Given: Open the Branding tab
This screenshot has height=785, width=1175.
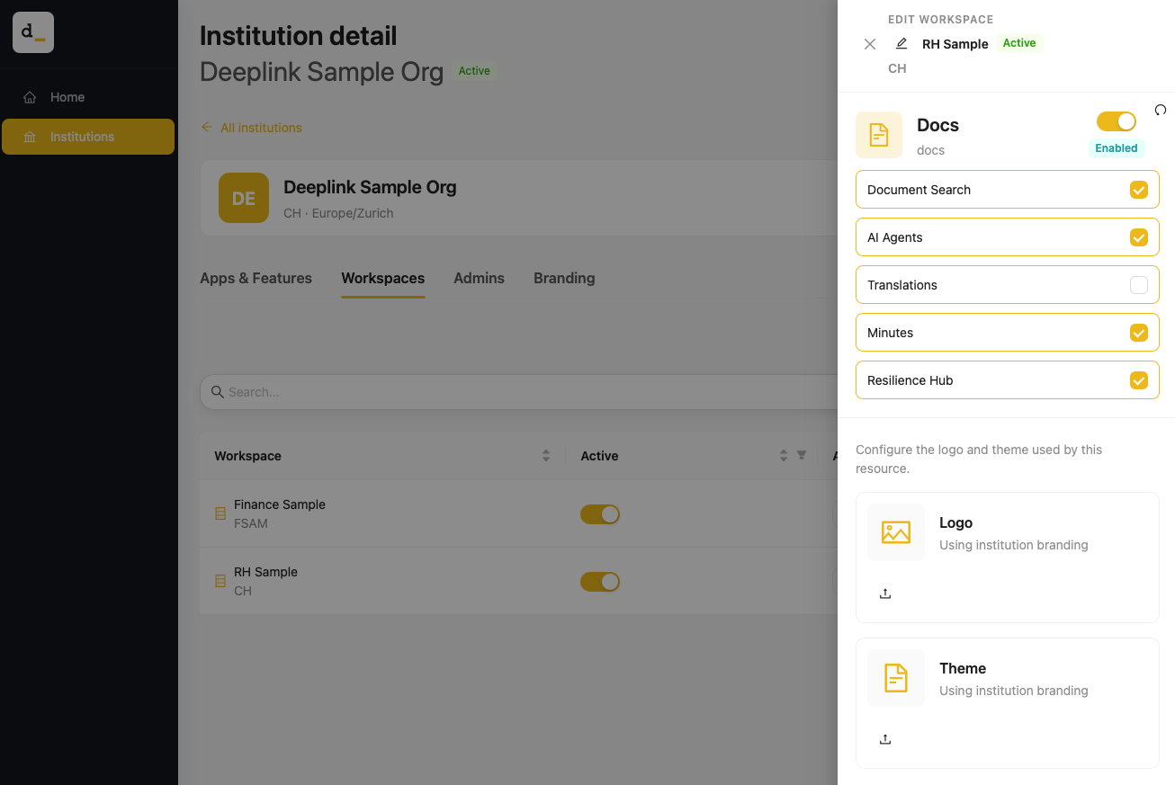Looking at the screenshot, I should click(564, 278).
